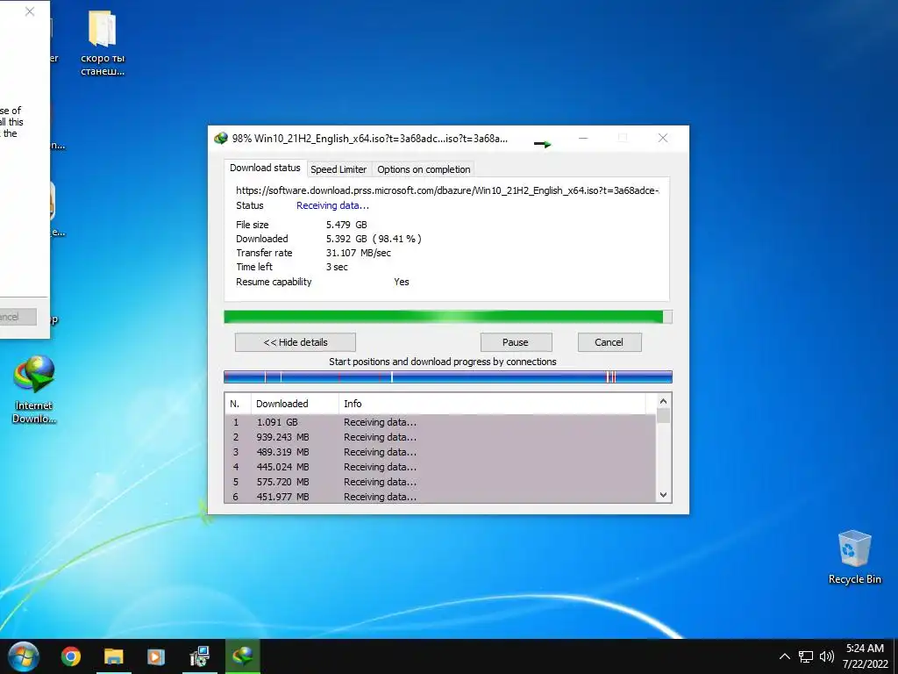The height and width of the screenshot is (674, 898).
Task: Click the IDM icon in the download window title bar
Action: [220, 138]
